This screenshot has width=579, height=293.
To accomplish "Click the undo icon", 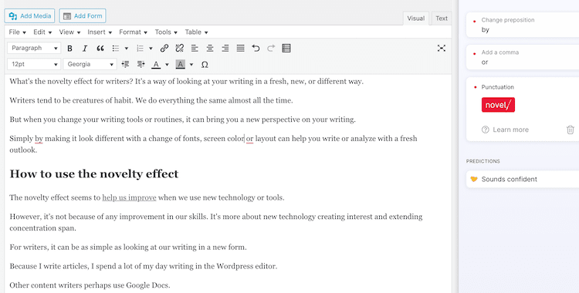I will [x=256, y=49].
